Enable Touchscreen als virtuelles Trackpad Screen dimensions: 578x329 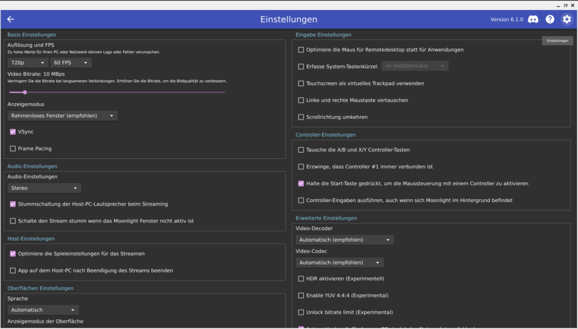(x=301, y=83)
